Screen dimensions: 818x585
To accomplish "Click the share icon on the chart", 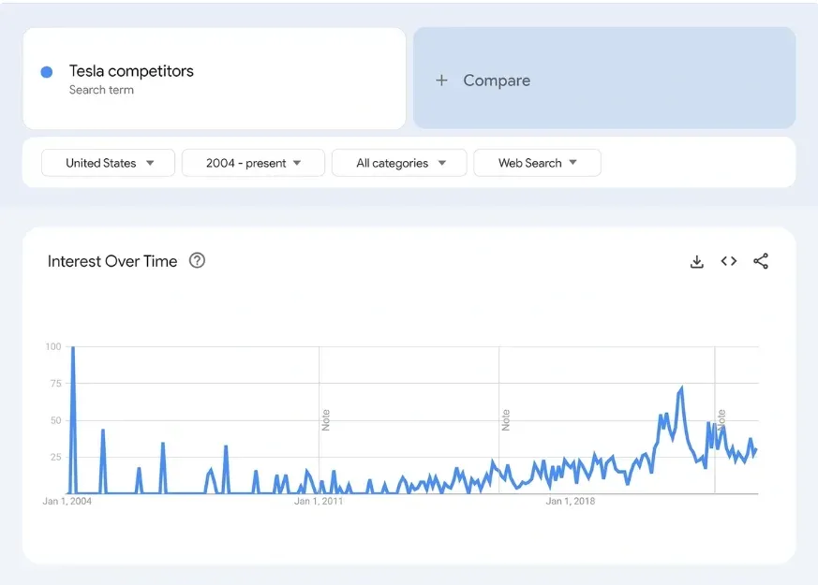I will point(761,261).
